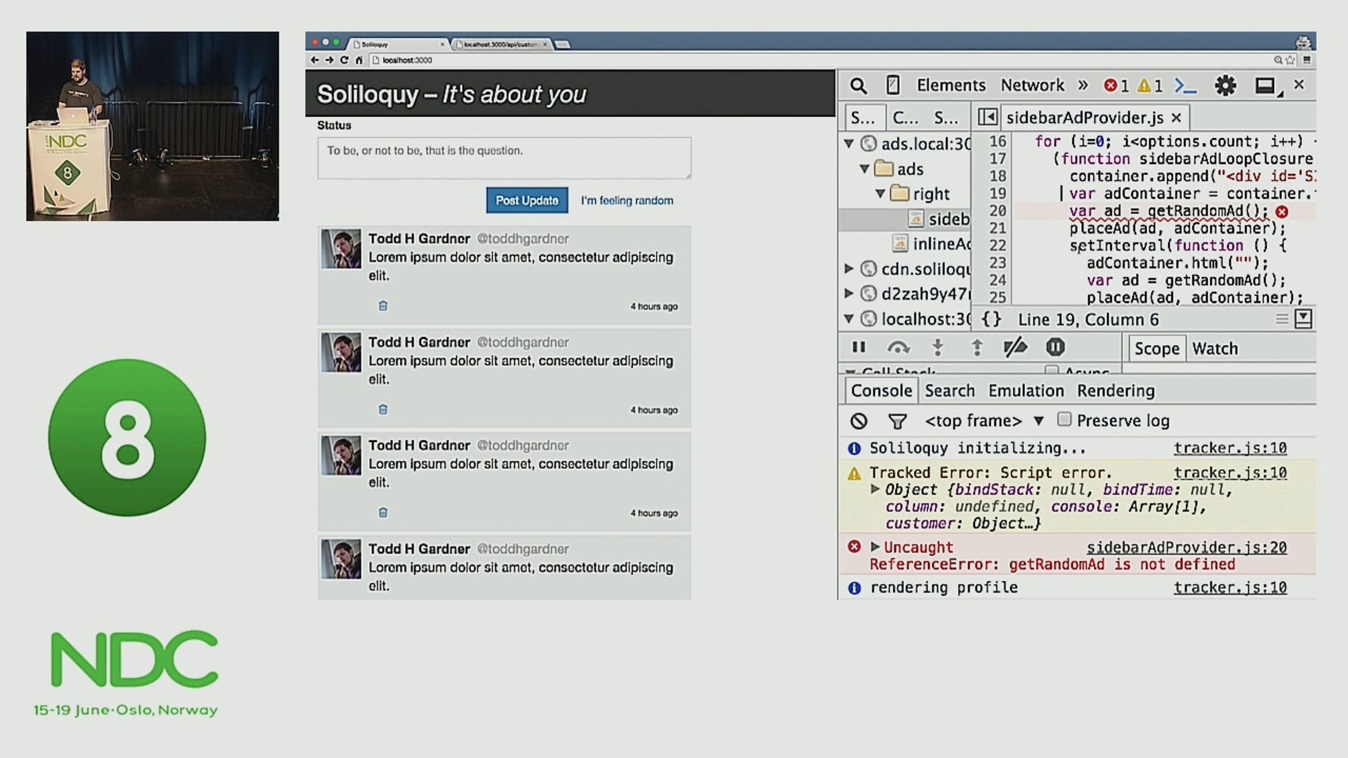
Task: Open the Network panel
Action: (1032, 85)
